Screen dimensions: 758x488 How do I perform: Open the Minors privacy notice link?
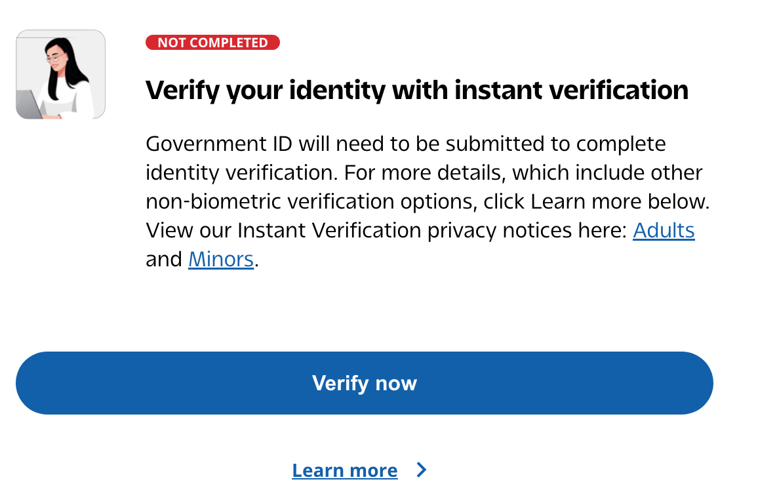tap(220, 259)
